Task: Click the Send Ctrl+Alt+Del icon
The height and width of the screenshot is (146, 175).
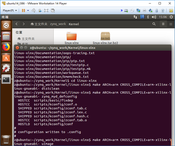Action: pos(33,10)
